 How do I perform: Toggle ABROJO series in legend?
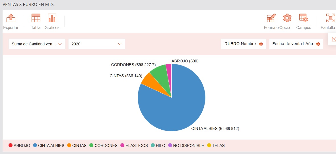click(19, 145)
